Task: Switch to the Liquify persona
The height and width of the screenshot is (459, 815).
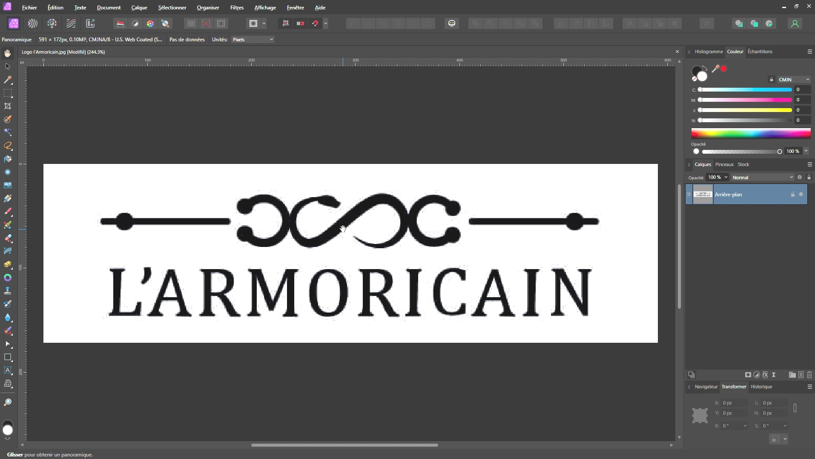Action: click(33, 23)
